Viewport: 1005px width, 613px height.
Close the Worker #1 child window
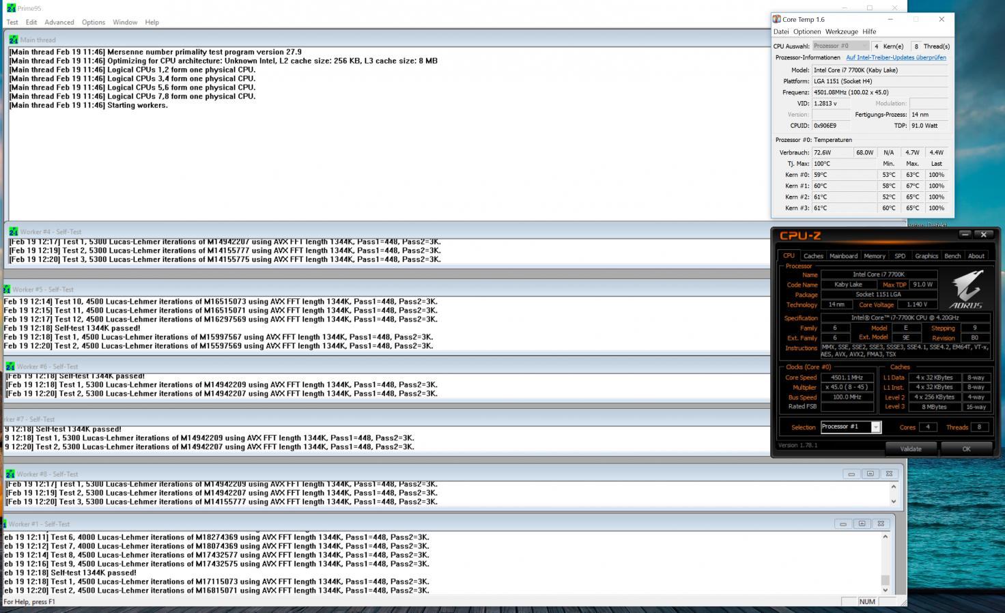881,524
